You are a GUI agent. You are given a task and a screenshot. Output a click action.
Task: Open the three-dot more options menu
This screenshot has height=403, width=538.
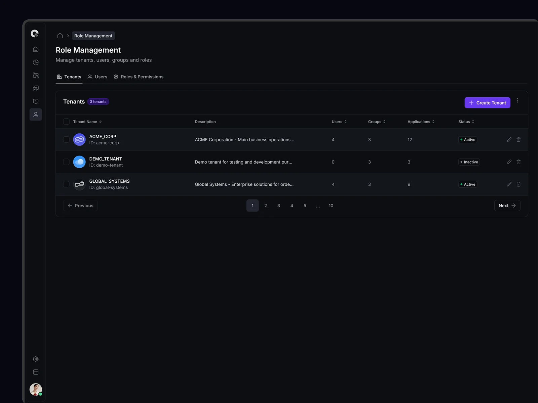coord(517,100)
